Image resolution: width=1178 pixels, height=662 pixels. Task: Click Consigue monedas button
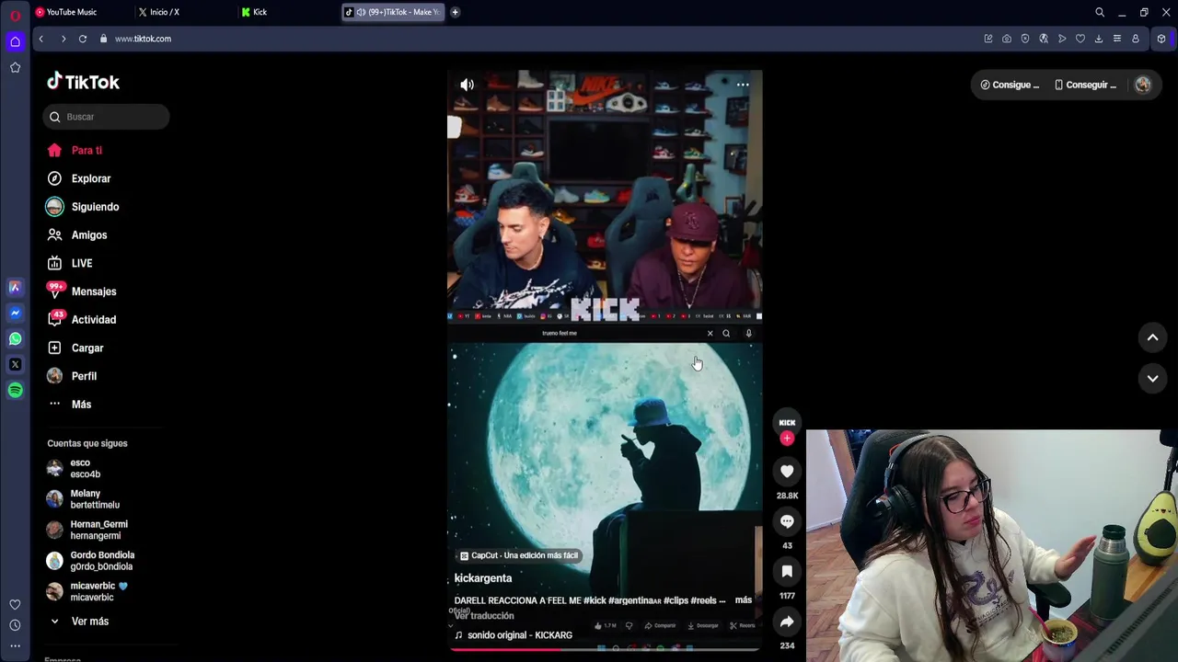(1010, 85)
